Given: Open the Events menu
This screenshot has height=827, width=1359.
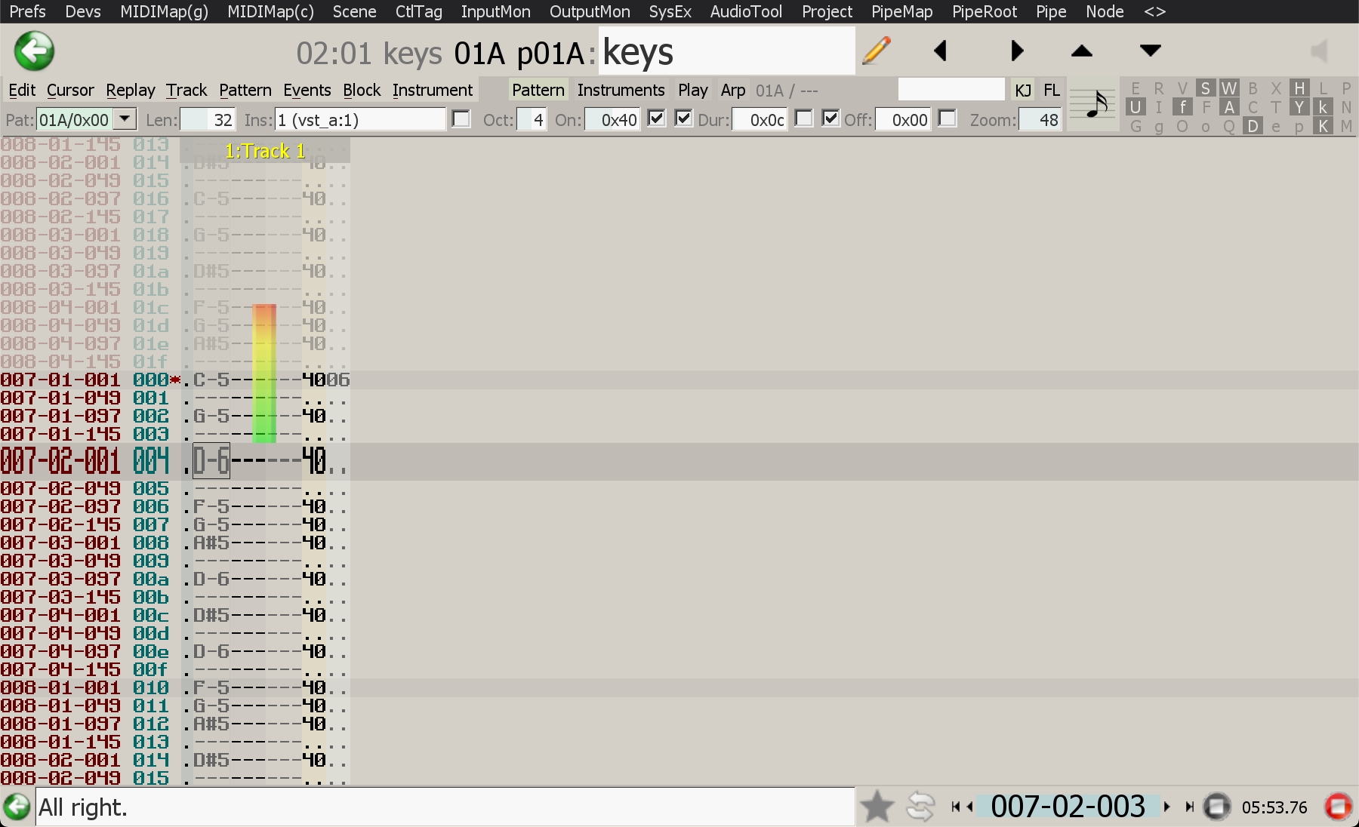Looking at the screenshot, I should pos(307,91).
